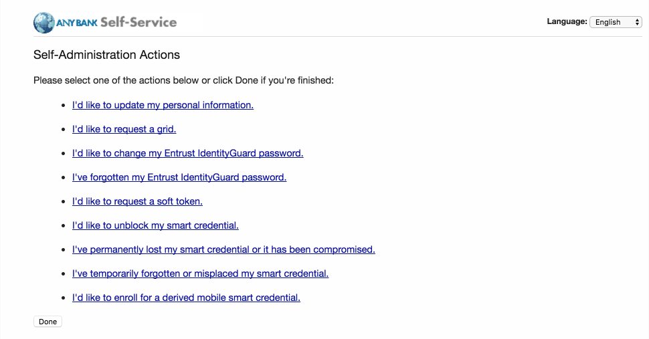Viewport: 649px width, 339px height.
Task: Open the update my personal information link
Action: [x=163, y=105]
